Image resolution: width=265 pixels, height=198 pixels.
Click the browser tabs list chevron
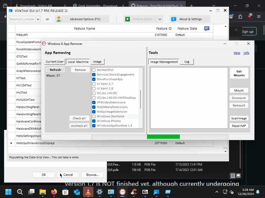[214, 6]
